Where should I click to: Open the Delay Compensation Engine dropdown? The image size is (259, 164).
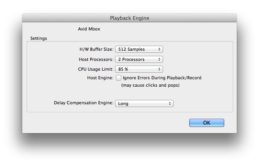pos(144,103)
